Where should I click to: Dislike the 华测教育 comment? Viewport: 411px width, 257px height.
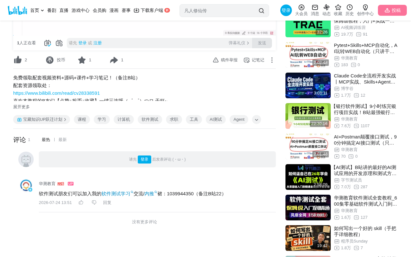94,202
